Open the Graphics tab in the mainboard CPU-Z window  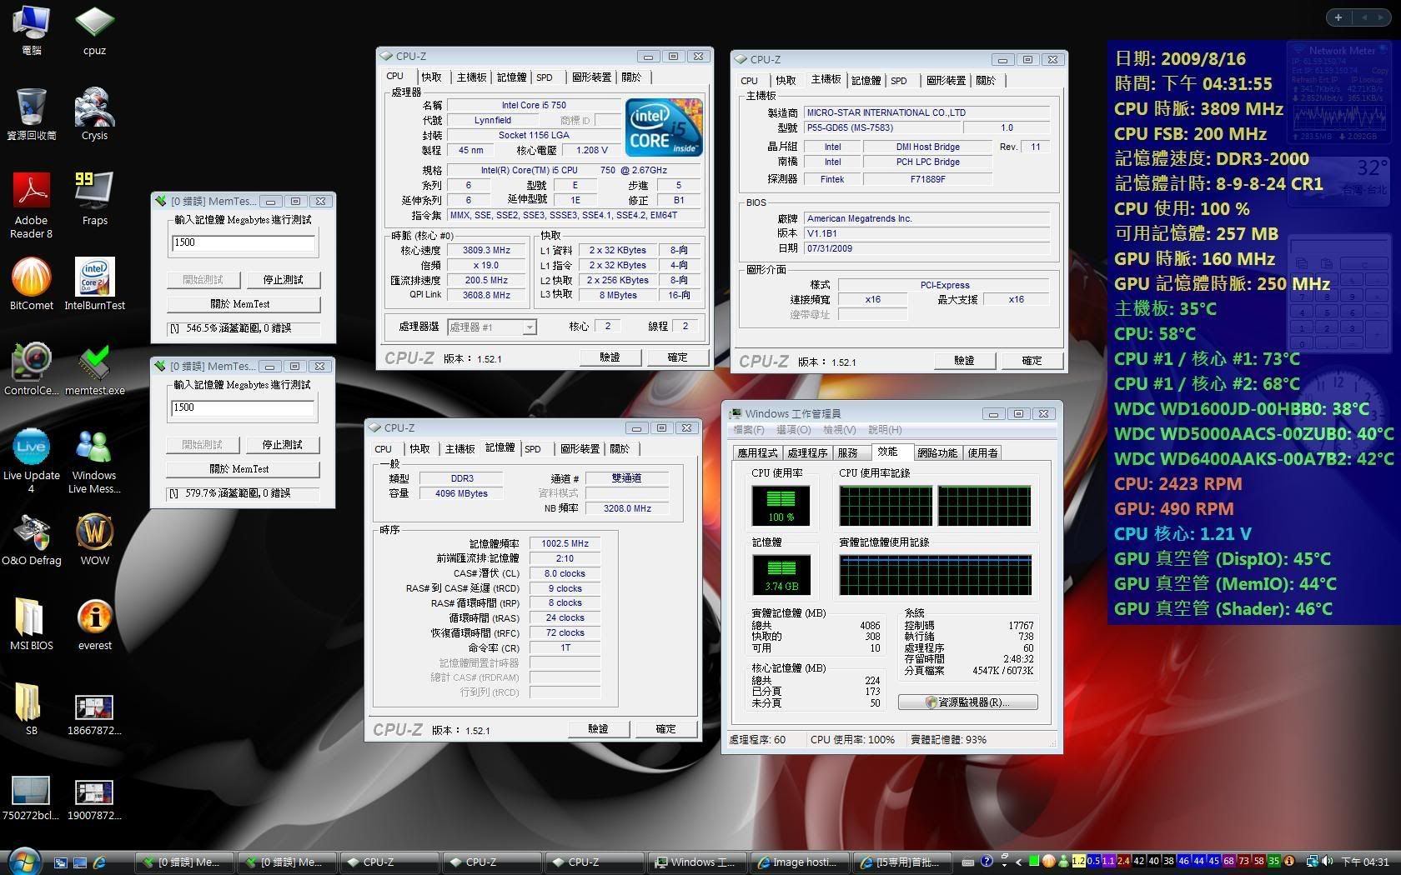(x=946, y=80)
